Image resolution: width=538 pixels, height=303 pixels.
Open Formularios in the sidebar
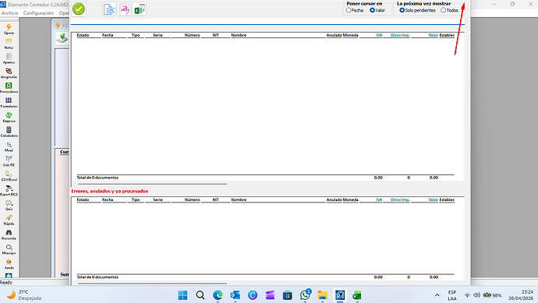tap(9, 103)
